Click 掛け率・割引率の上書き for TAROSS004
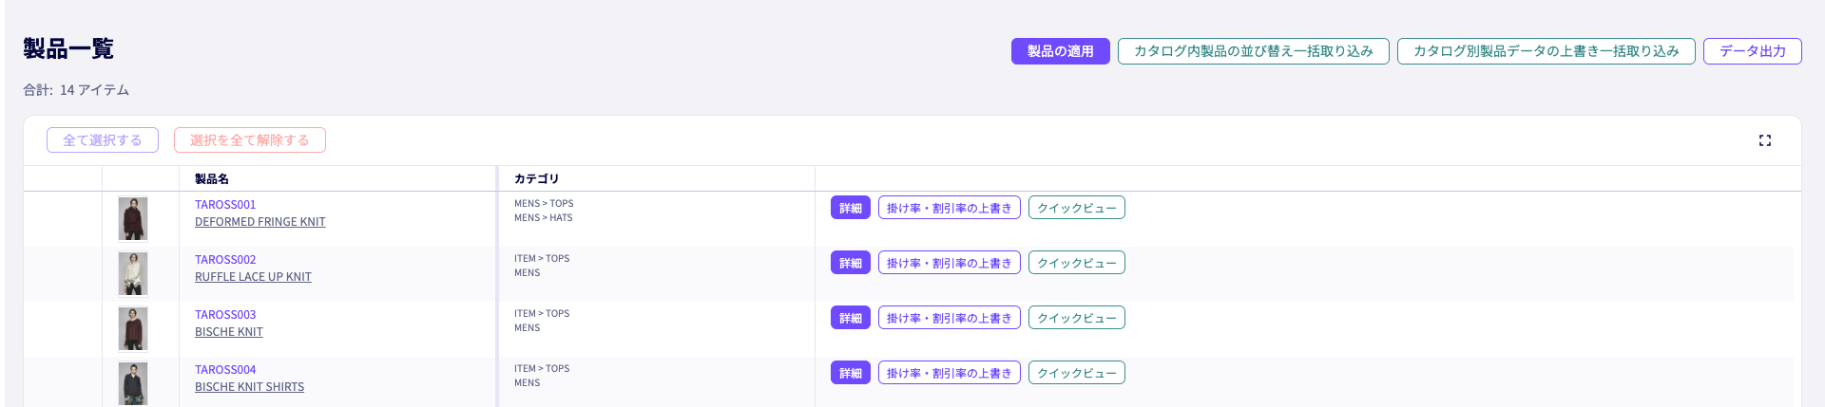 [950, 373]
